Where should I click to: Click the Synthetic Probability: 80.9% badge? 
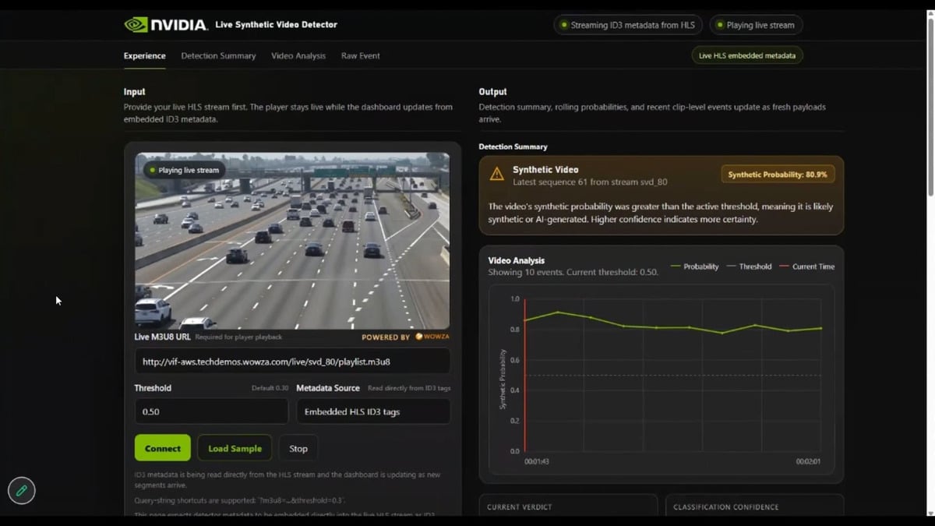(x=778, y=175)
